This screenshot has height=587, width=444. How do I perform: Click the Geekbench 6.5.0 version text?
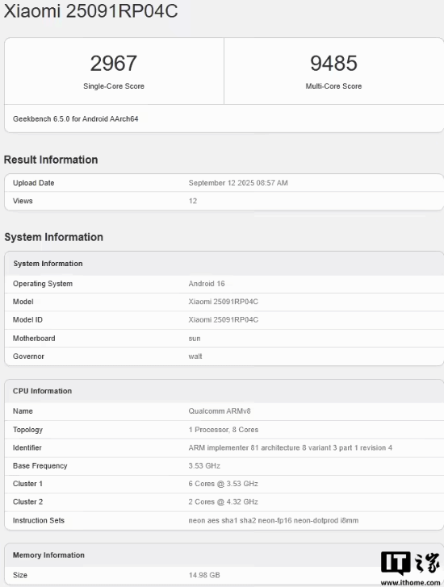pyautogui.click(x=75, y=119)
